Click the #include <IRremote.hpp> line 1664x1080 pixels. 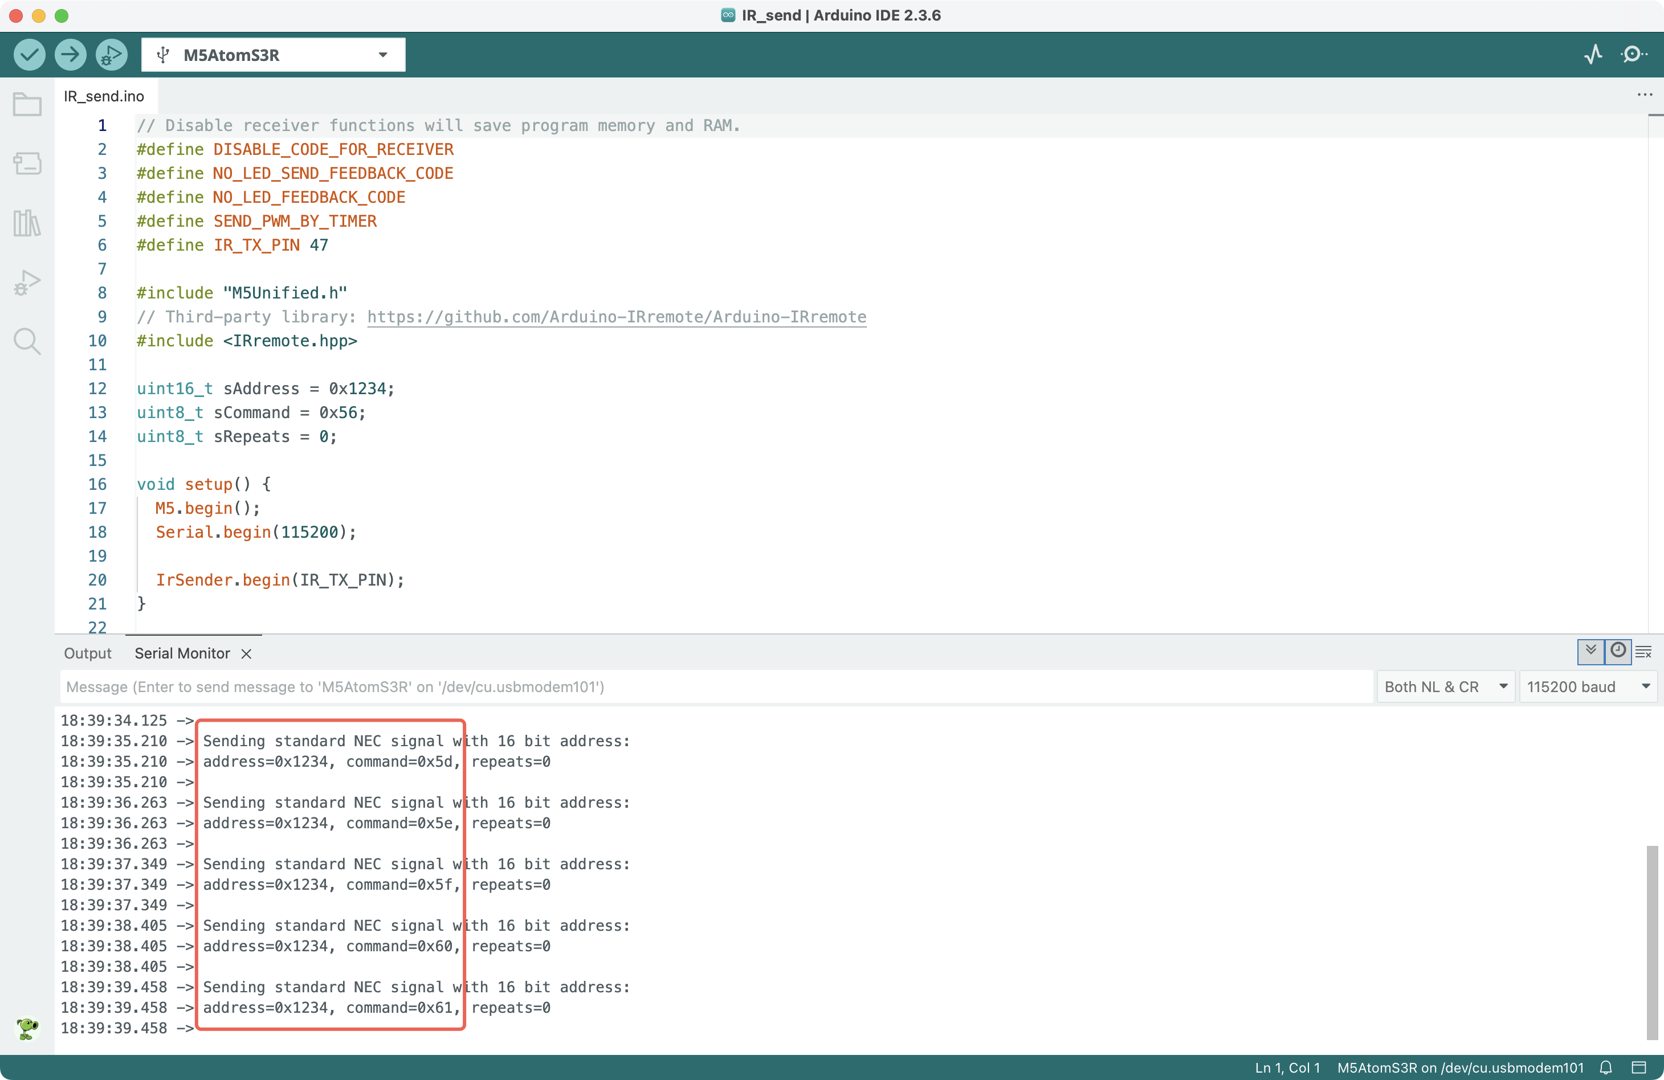click(x=247, y=341)
